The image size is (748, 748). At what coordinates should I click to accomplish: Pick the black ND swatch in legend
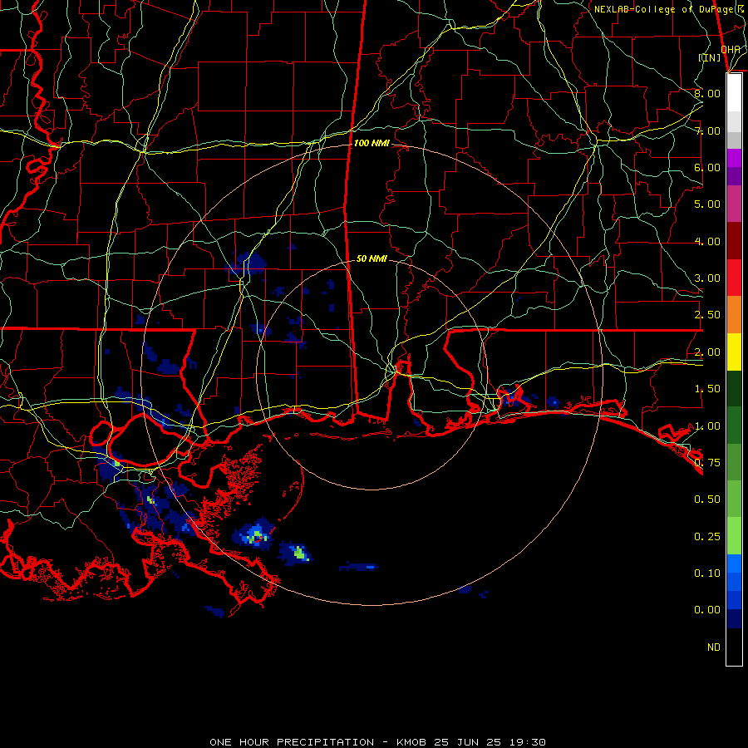pos(734,647)
